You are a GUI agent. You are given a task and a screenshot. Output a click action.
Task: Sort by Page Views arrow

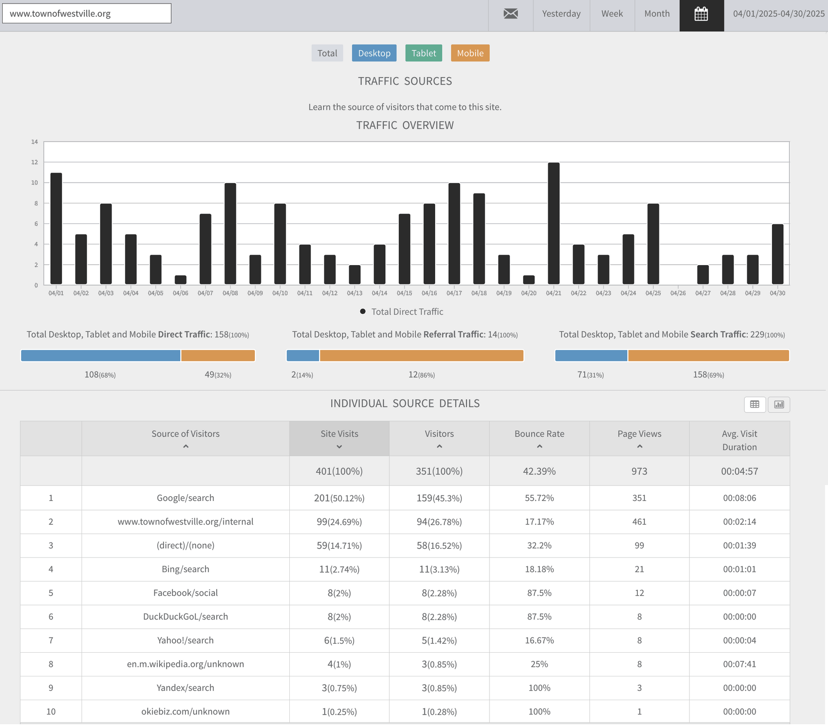click(x=640, y=447)
